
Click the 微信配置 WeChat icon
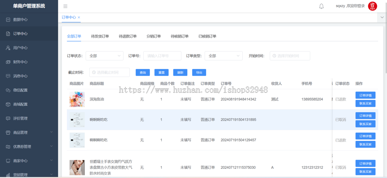[8, 90]
